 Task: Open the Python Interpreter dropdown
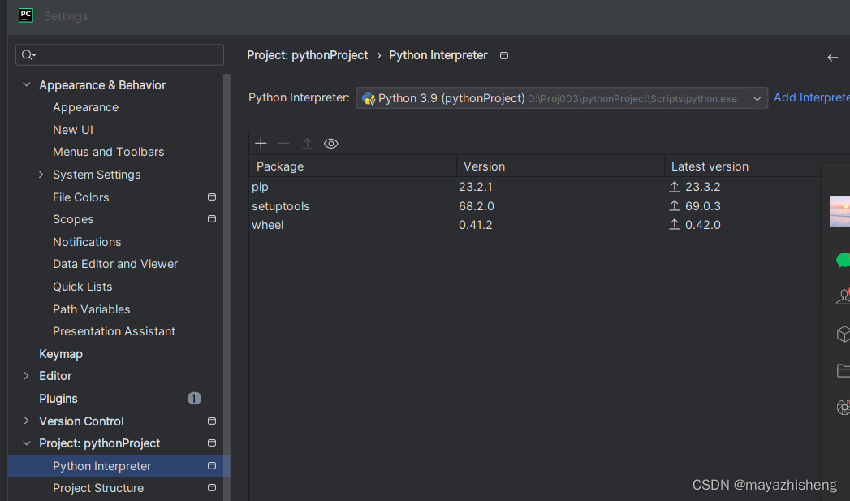coord(562,98)
